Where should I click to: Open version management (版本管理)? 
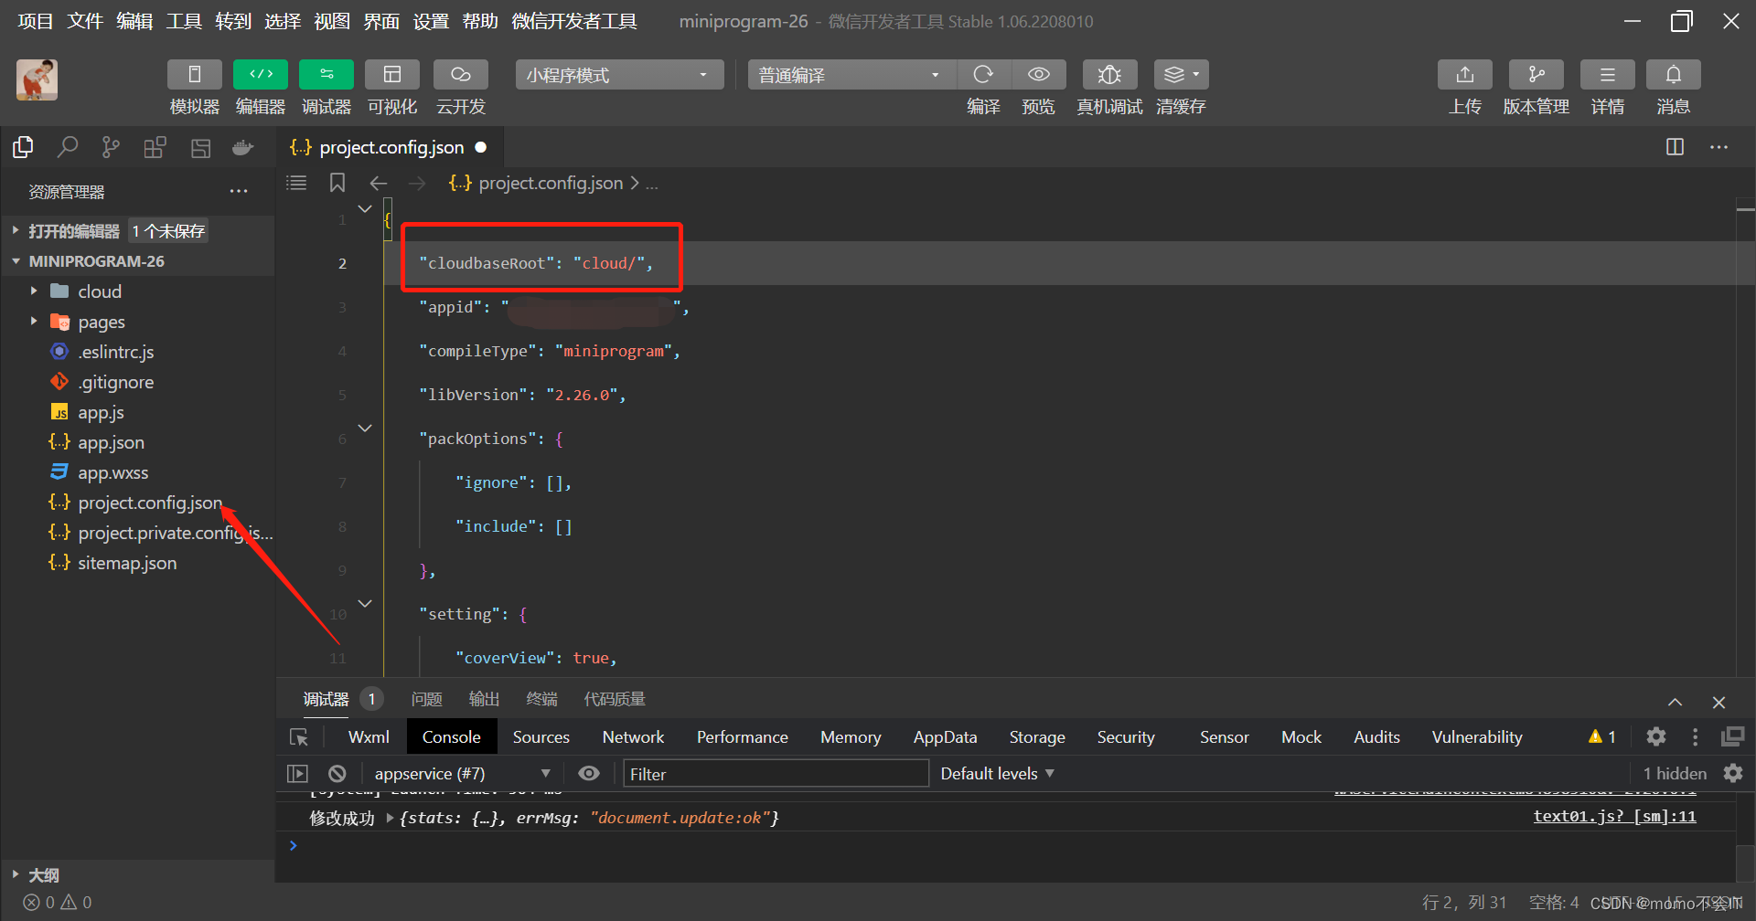click(x=1536, y=75)
